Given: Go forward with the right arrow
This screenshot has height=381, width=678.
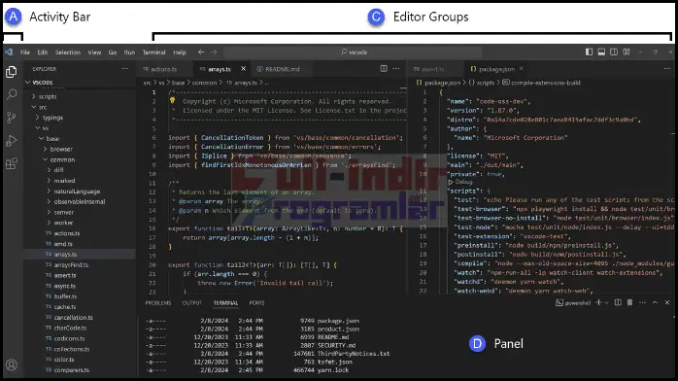Looking at the screenshot, I should [214, 52].
